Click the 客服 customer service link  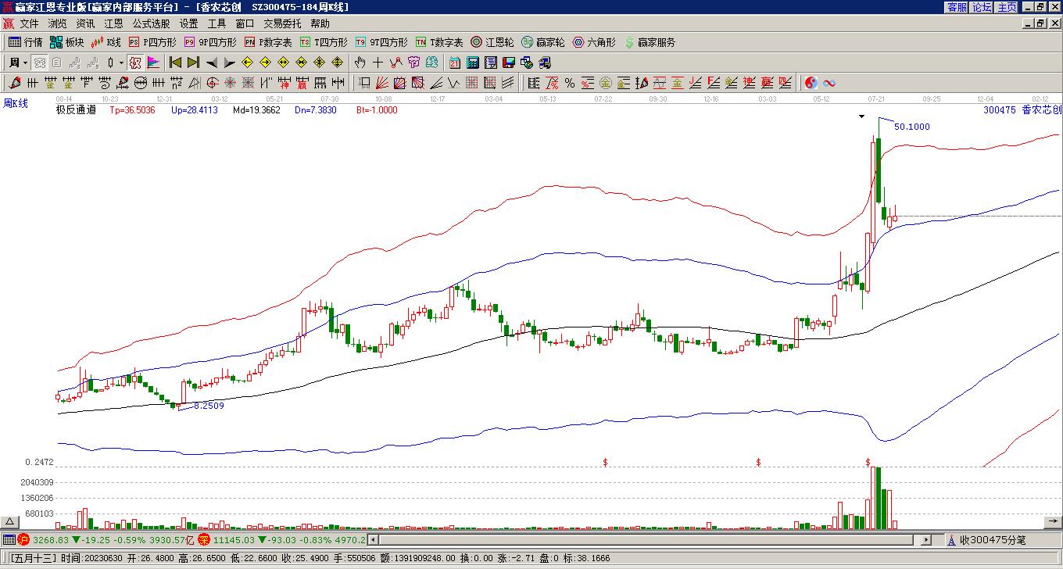tap(957, 7)
